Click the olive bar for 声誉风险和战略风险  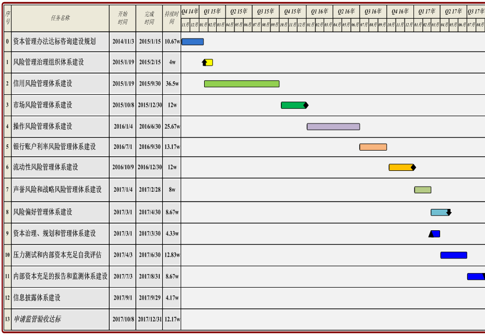[x=423, y=190]
